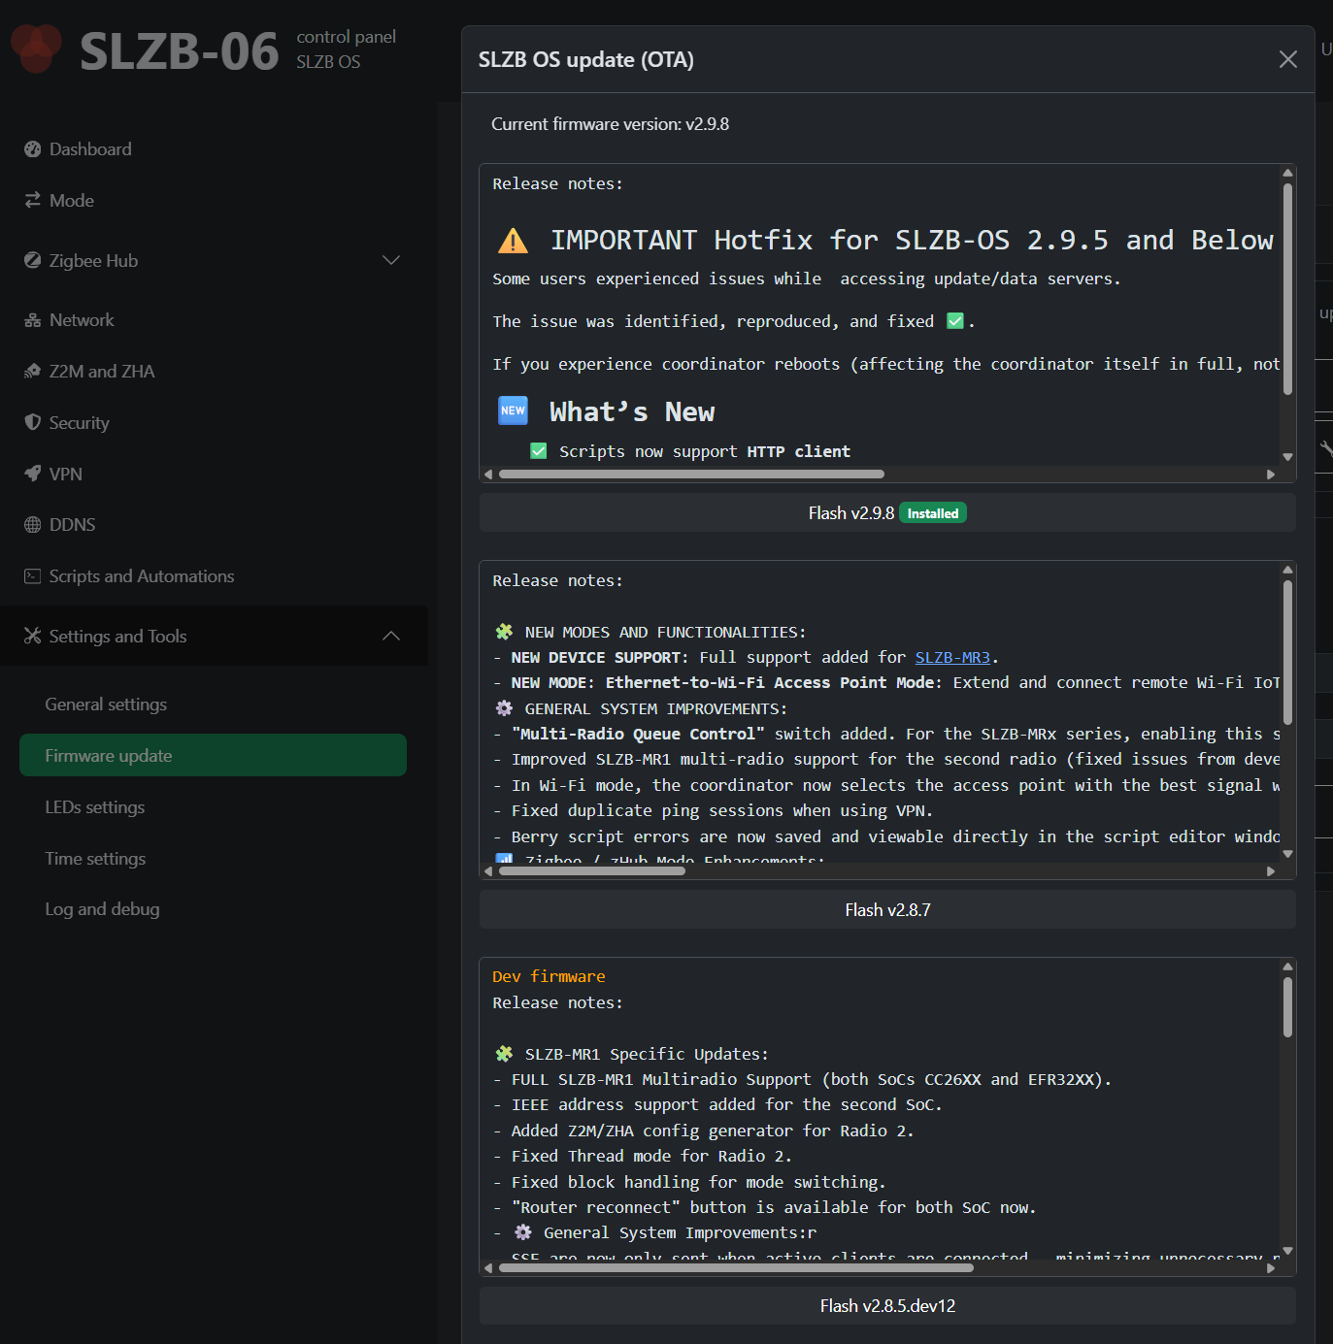Screen dimensions: 1333x1344
Task: Click the 'What's New' heading
Action: (x=632, y=412)
